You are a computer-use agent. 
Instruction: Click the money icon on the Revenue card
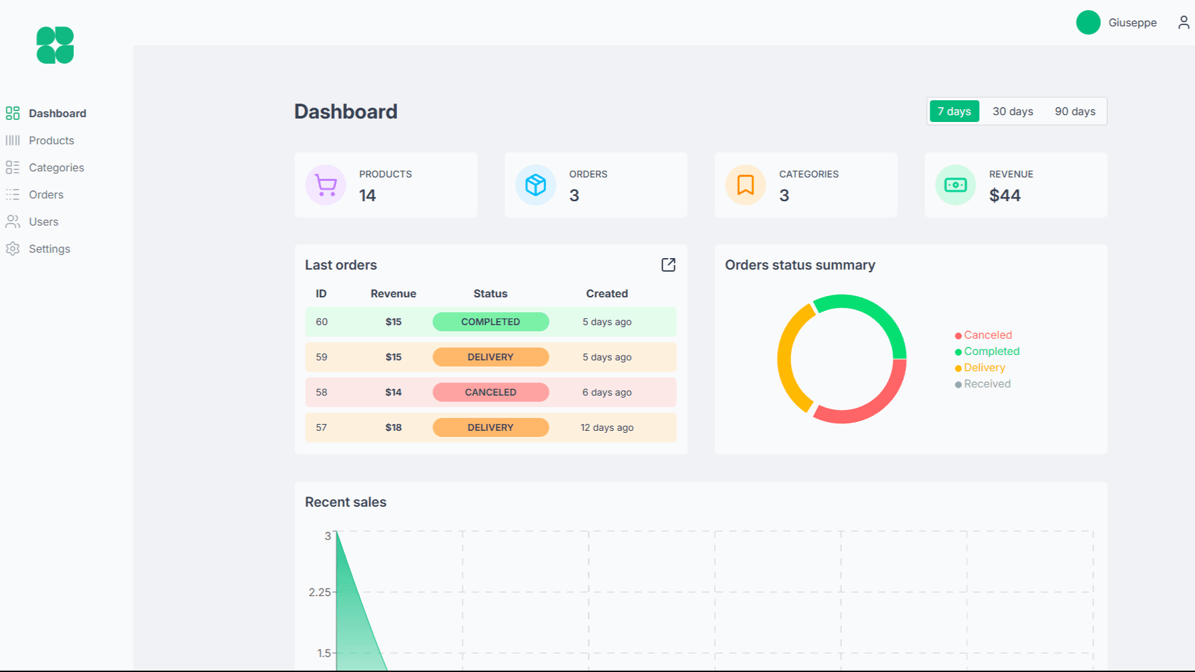coord(955,184)
